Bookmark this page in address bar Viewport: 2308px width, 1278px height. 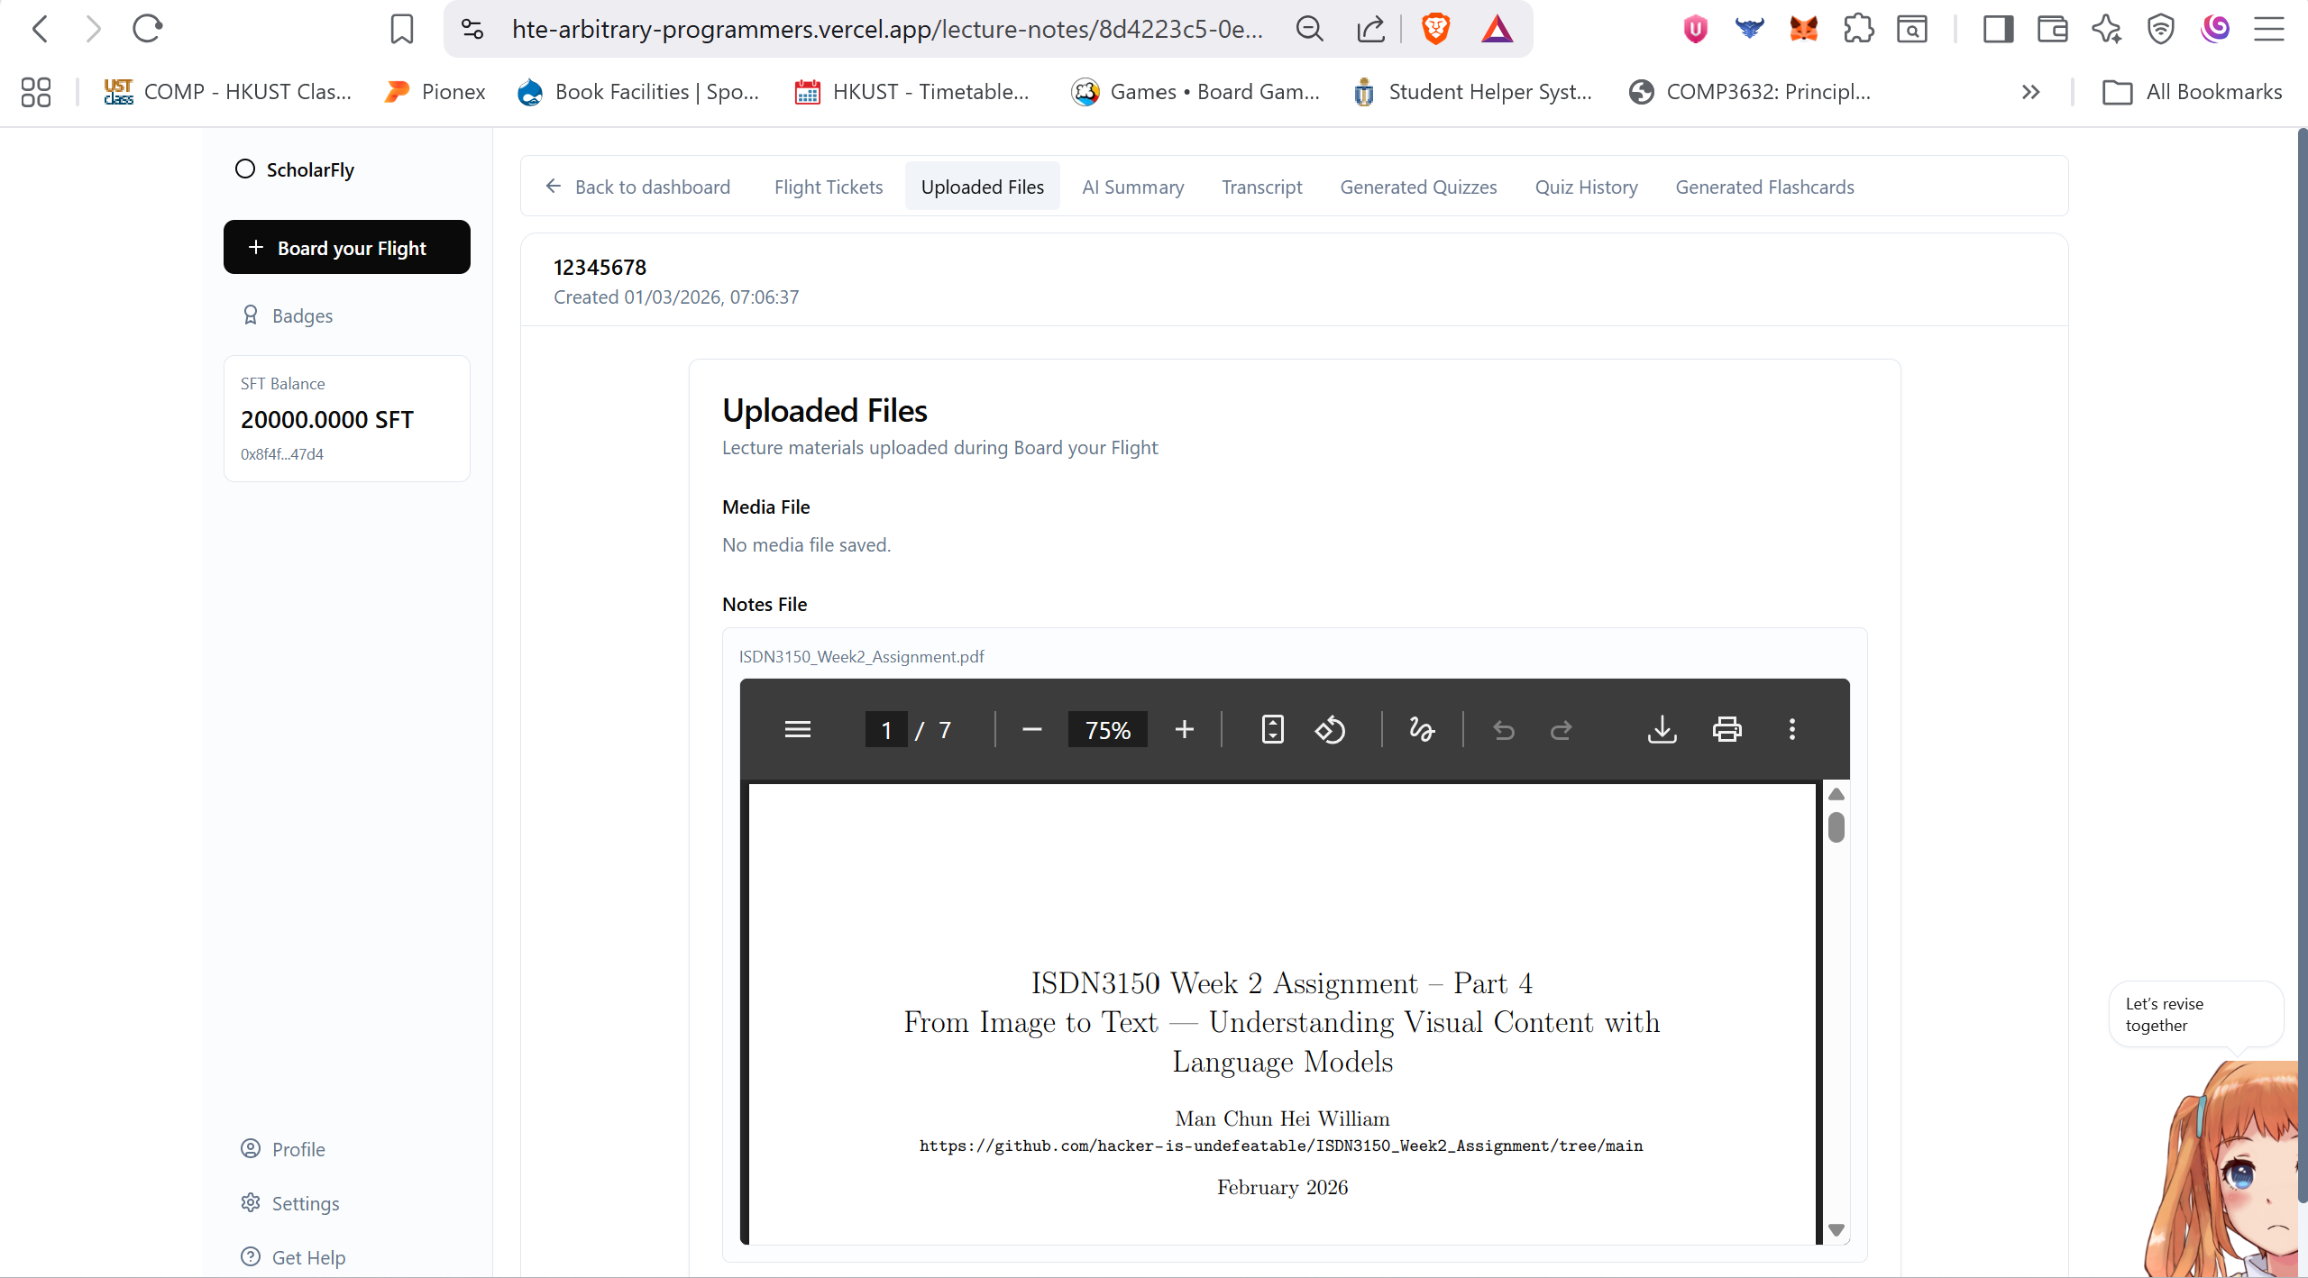(x=401, y=29)
